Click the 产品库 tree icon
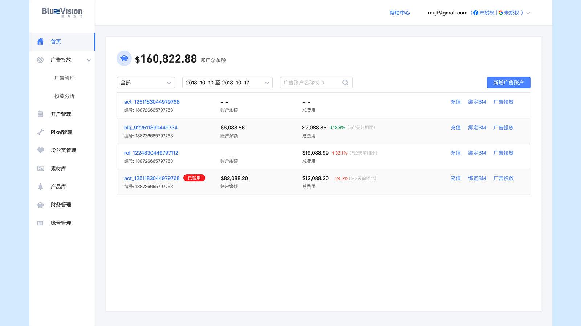Screen dimensions: 581x326 coord(40,186)
